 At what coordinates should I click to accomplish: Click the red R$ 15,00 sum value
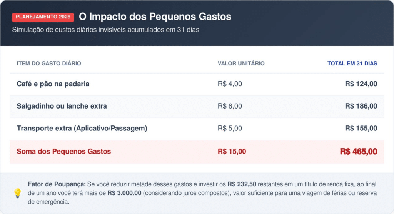point(232,152)
